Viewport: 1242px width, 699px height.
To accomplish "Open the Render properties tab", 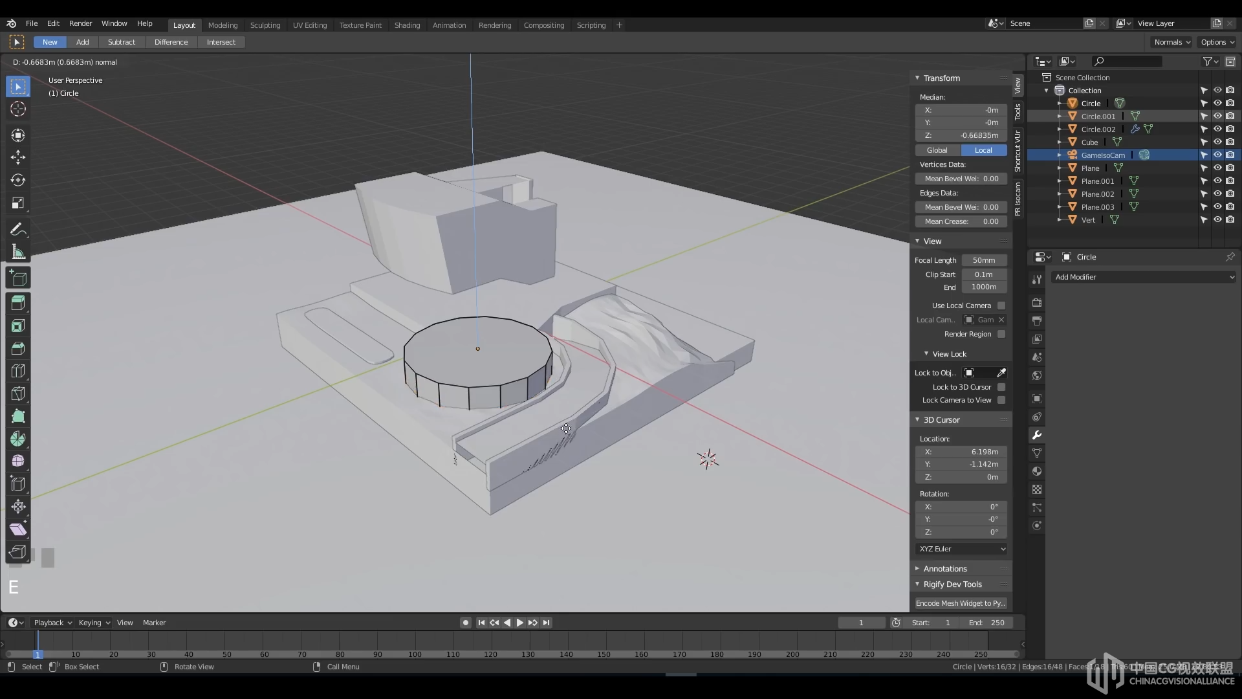I will click(1037, 303).
